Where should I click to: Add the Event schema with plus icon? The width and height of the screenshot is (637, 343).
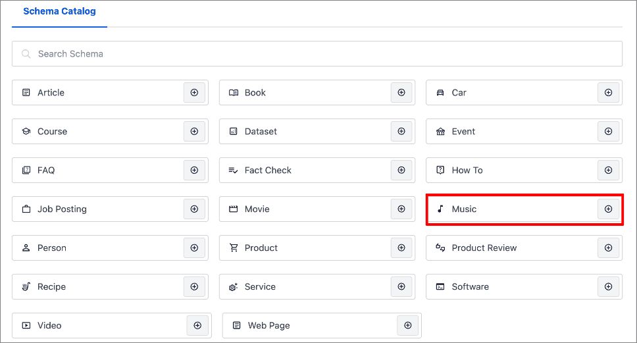[x=608, y=131]
